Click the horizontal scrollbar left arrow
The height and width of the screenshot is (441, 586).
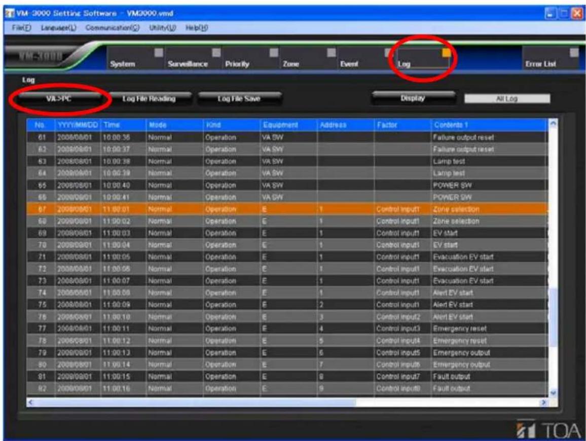pyautogui.click(x=31, y=402)
